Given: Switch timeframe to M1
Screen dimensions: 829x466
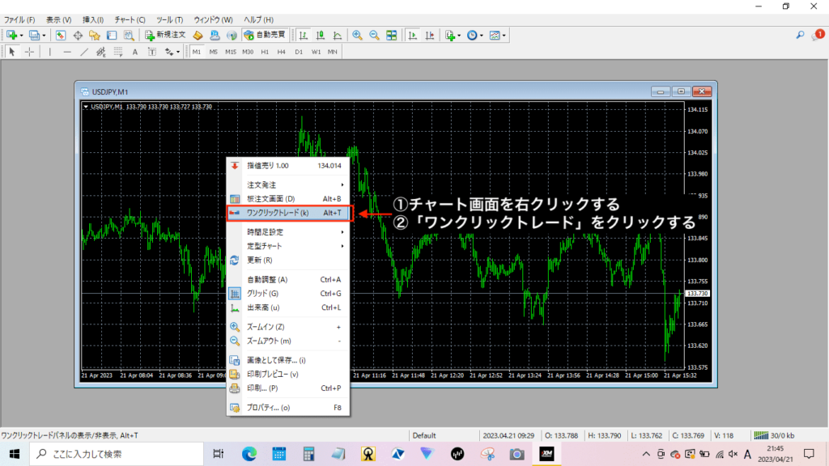Looking at the screenshot, I should tap(197, 52).
